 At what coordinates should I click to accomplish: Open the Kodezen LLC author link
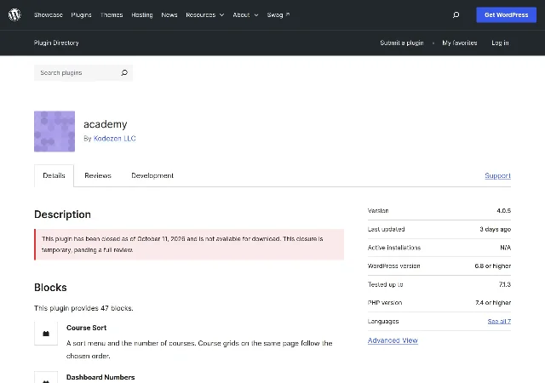(115, 139)
